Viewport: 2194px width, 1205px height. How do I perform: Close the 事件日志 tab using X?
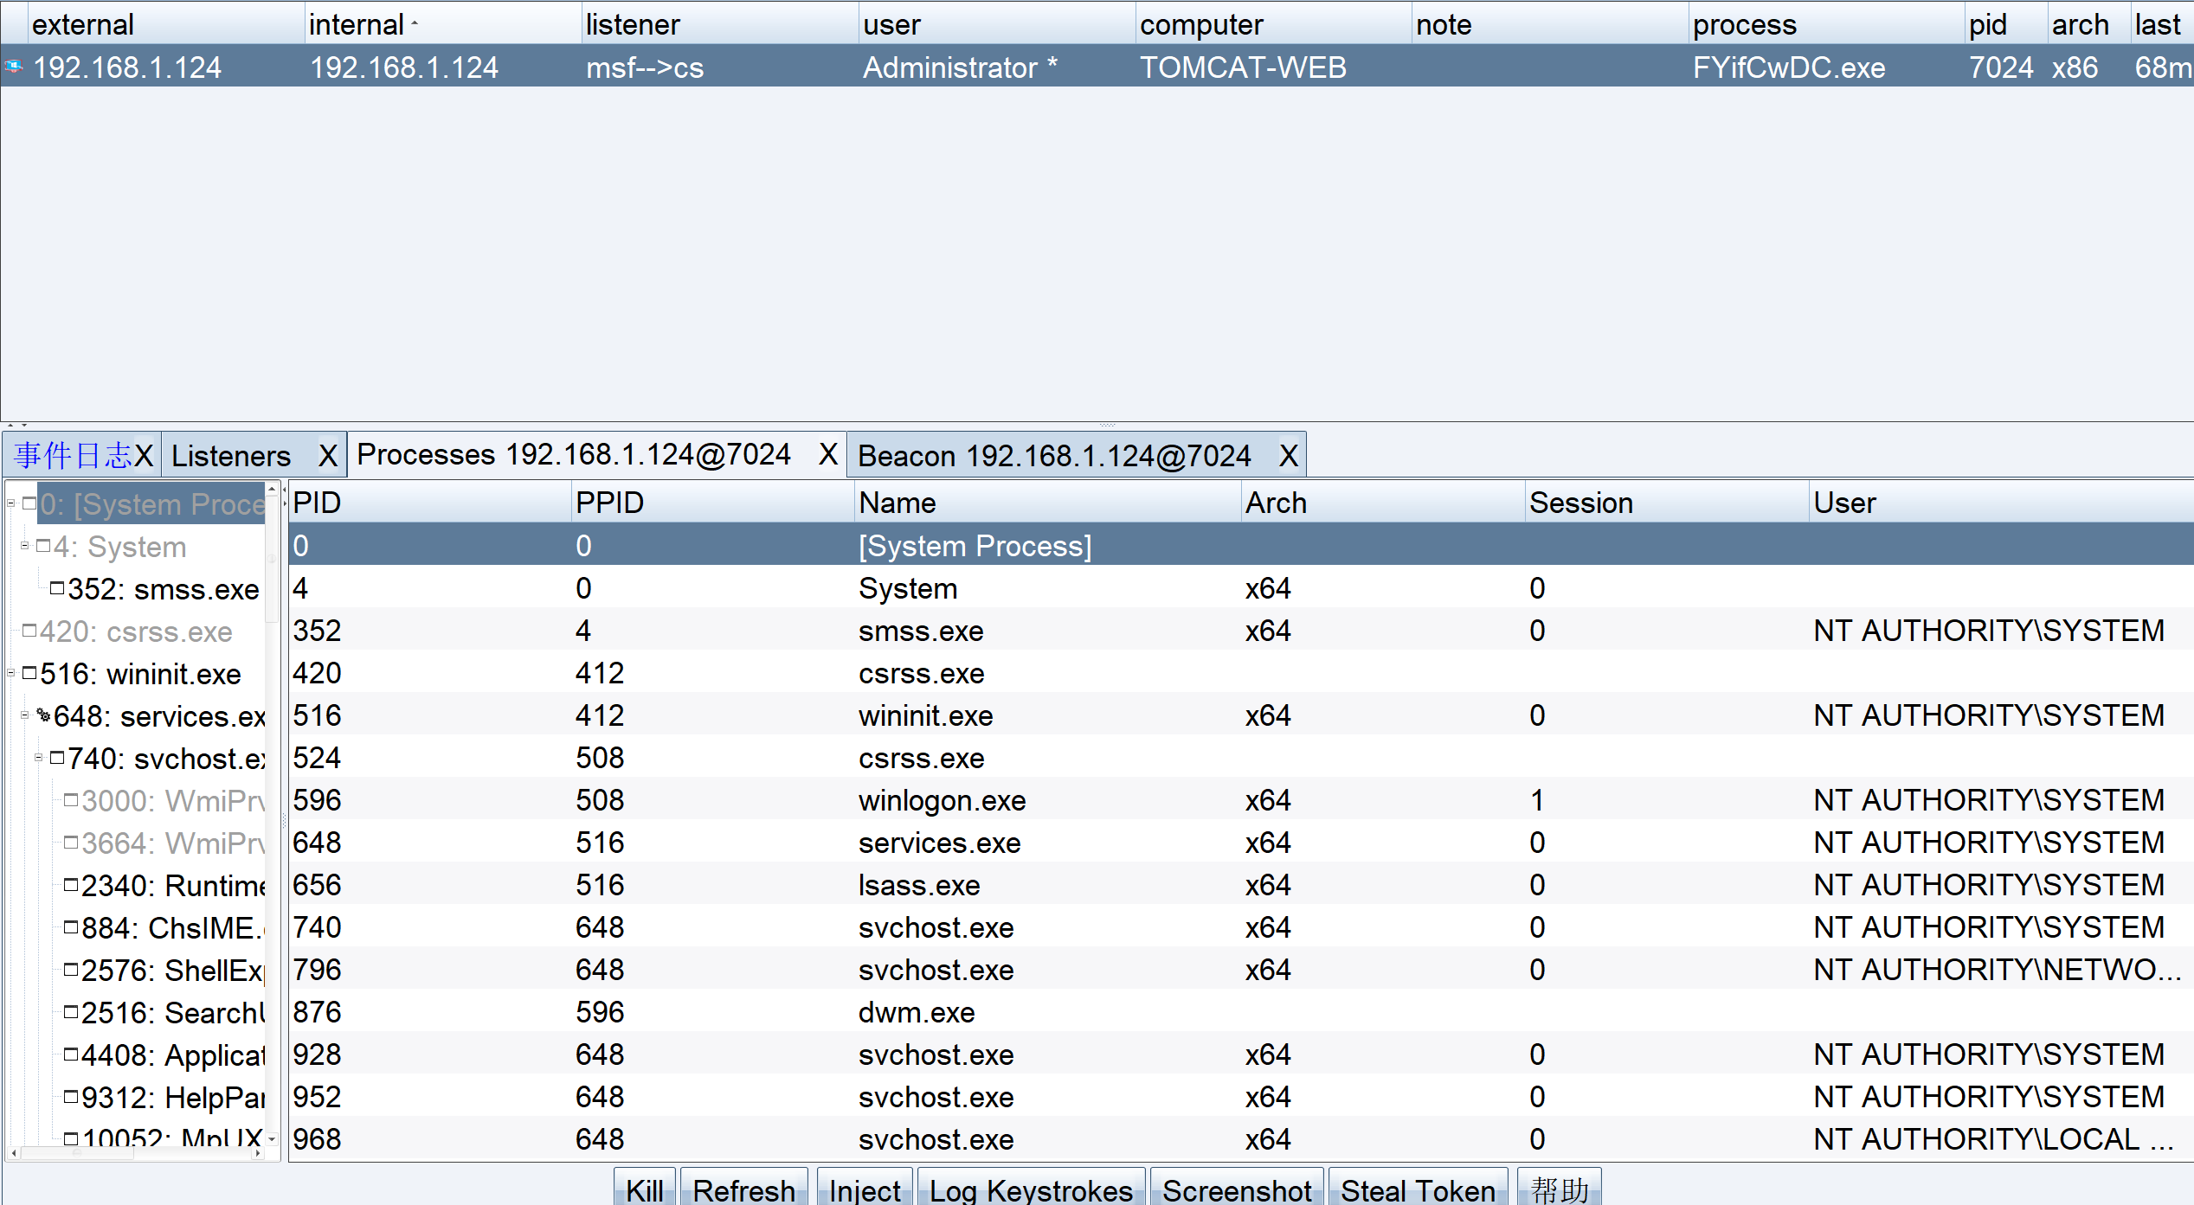point(144,456)
